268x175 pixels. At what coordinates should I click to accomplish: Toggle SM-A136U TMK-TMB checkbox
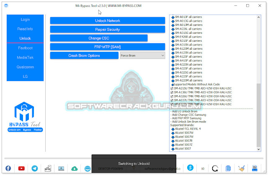(x=172, y=92)
